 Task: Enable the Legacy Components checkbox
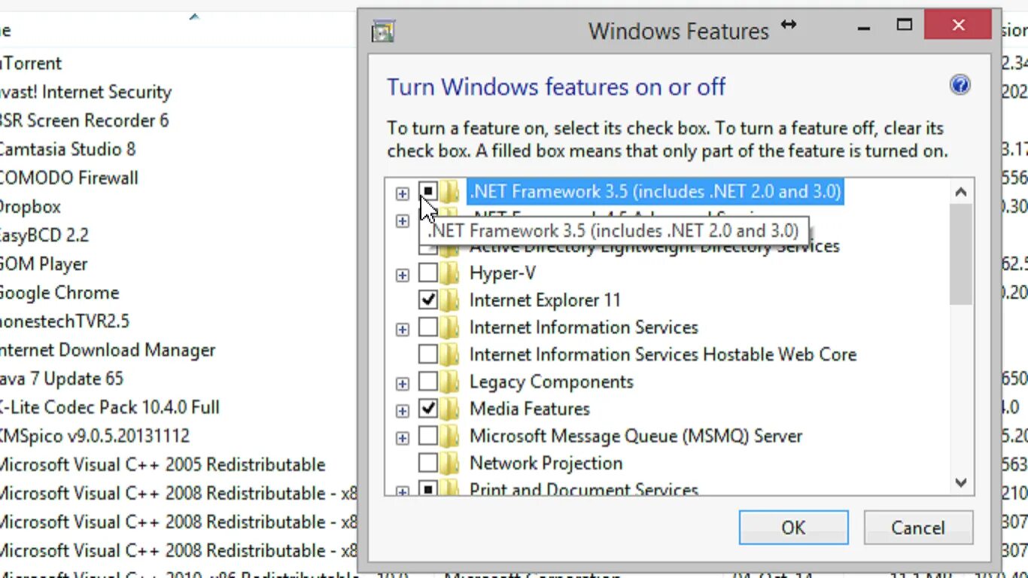427,382
